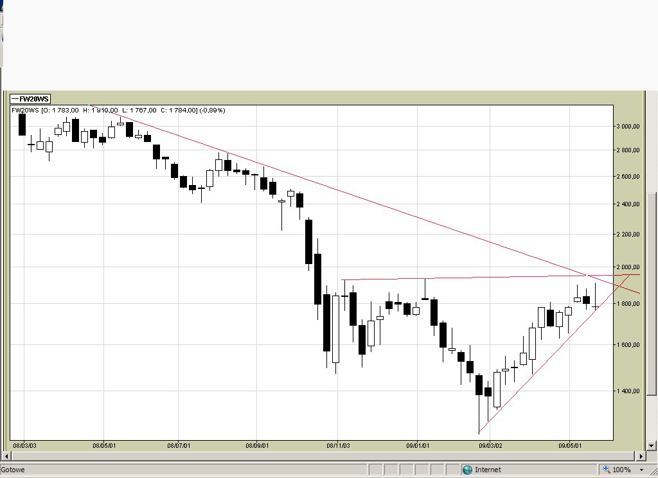Click the 08/11/03 date axis label
The image size is (658, 478).
(338, 445)
